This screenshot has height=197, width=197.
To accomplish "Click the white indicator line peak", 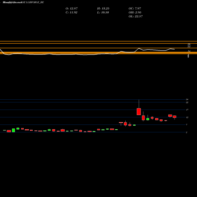I will click(x=139, y=48).
